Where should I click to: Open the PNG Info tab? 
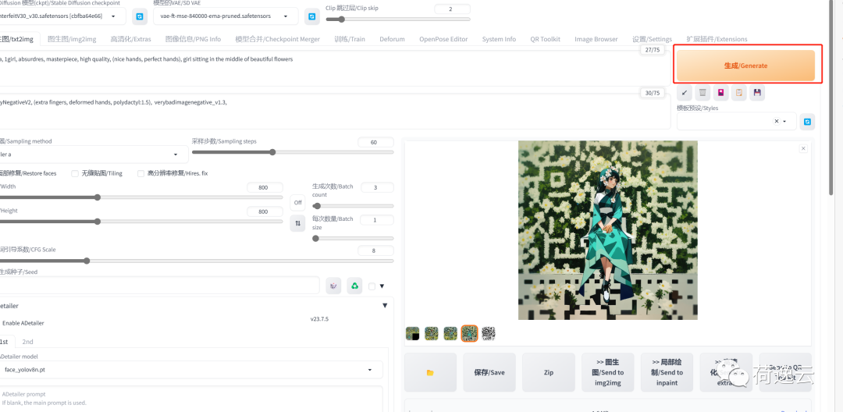pos(193,39)
